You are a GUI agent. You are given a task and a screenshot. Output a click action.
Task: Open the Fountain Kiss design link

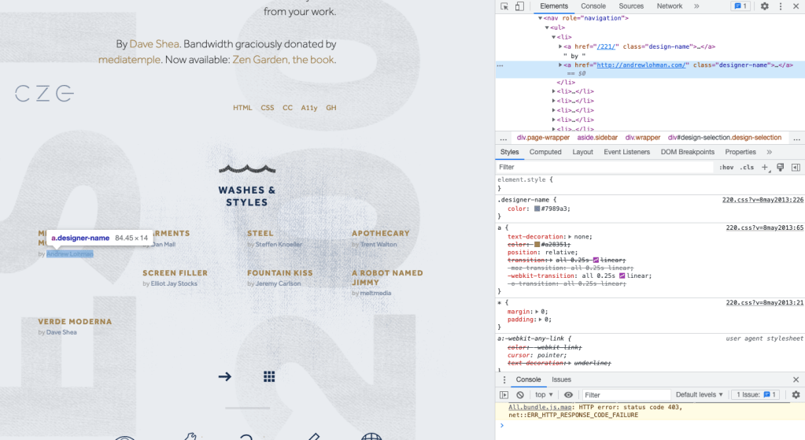(x=279, y=273)
